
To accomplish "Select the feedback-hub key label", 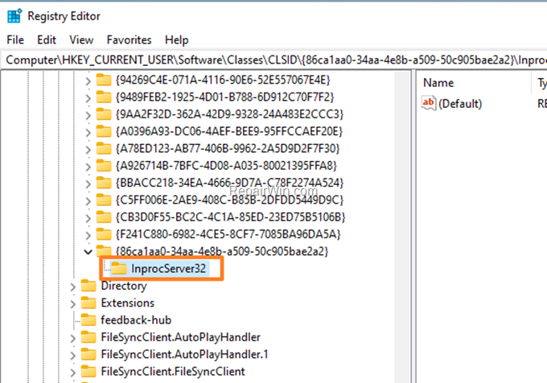I will pos(136,320).
